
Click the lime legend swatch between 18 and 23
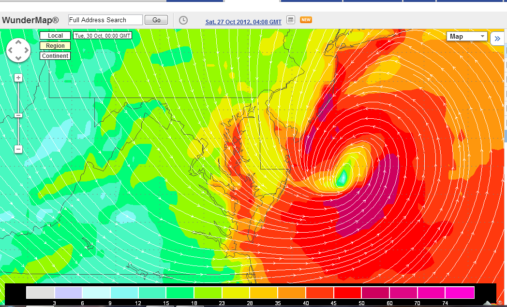208,293
